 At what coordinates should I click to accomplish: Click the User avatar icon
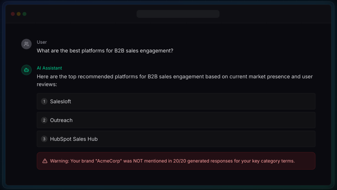[26, 44]
